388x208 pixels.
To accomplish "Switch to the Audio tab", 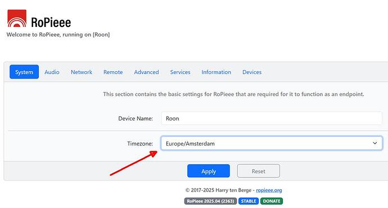I will pyautogui.click(x=52, y=72).
